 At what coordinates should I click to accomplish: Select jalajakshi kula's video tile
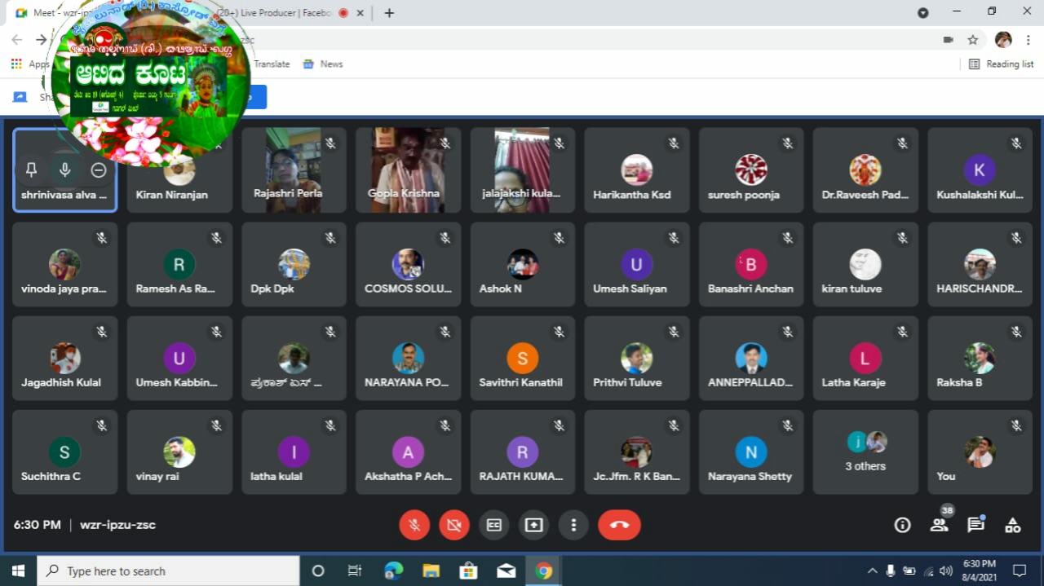coord(523,170)
